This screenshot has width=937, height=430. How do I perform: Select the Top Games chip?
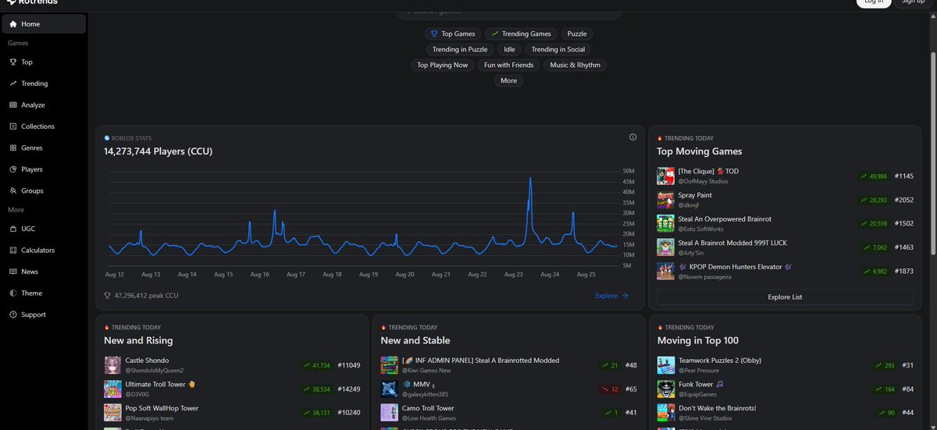(453, 34)
